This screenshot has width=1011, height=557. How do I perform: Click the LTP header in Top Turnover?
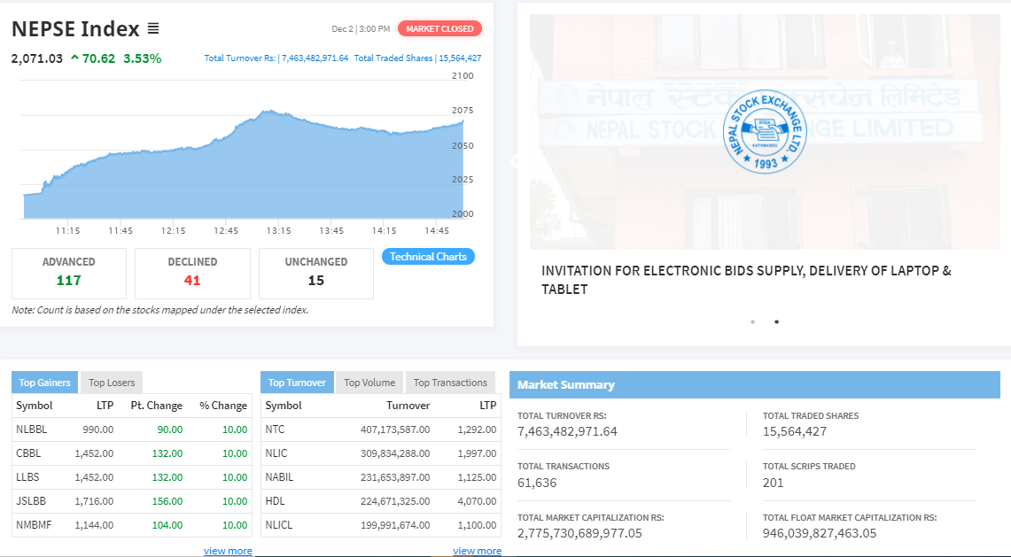(488, 406)
